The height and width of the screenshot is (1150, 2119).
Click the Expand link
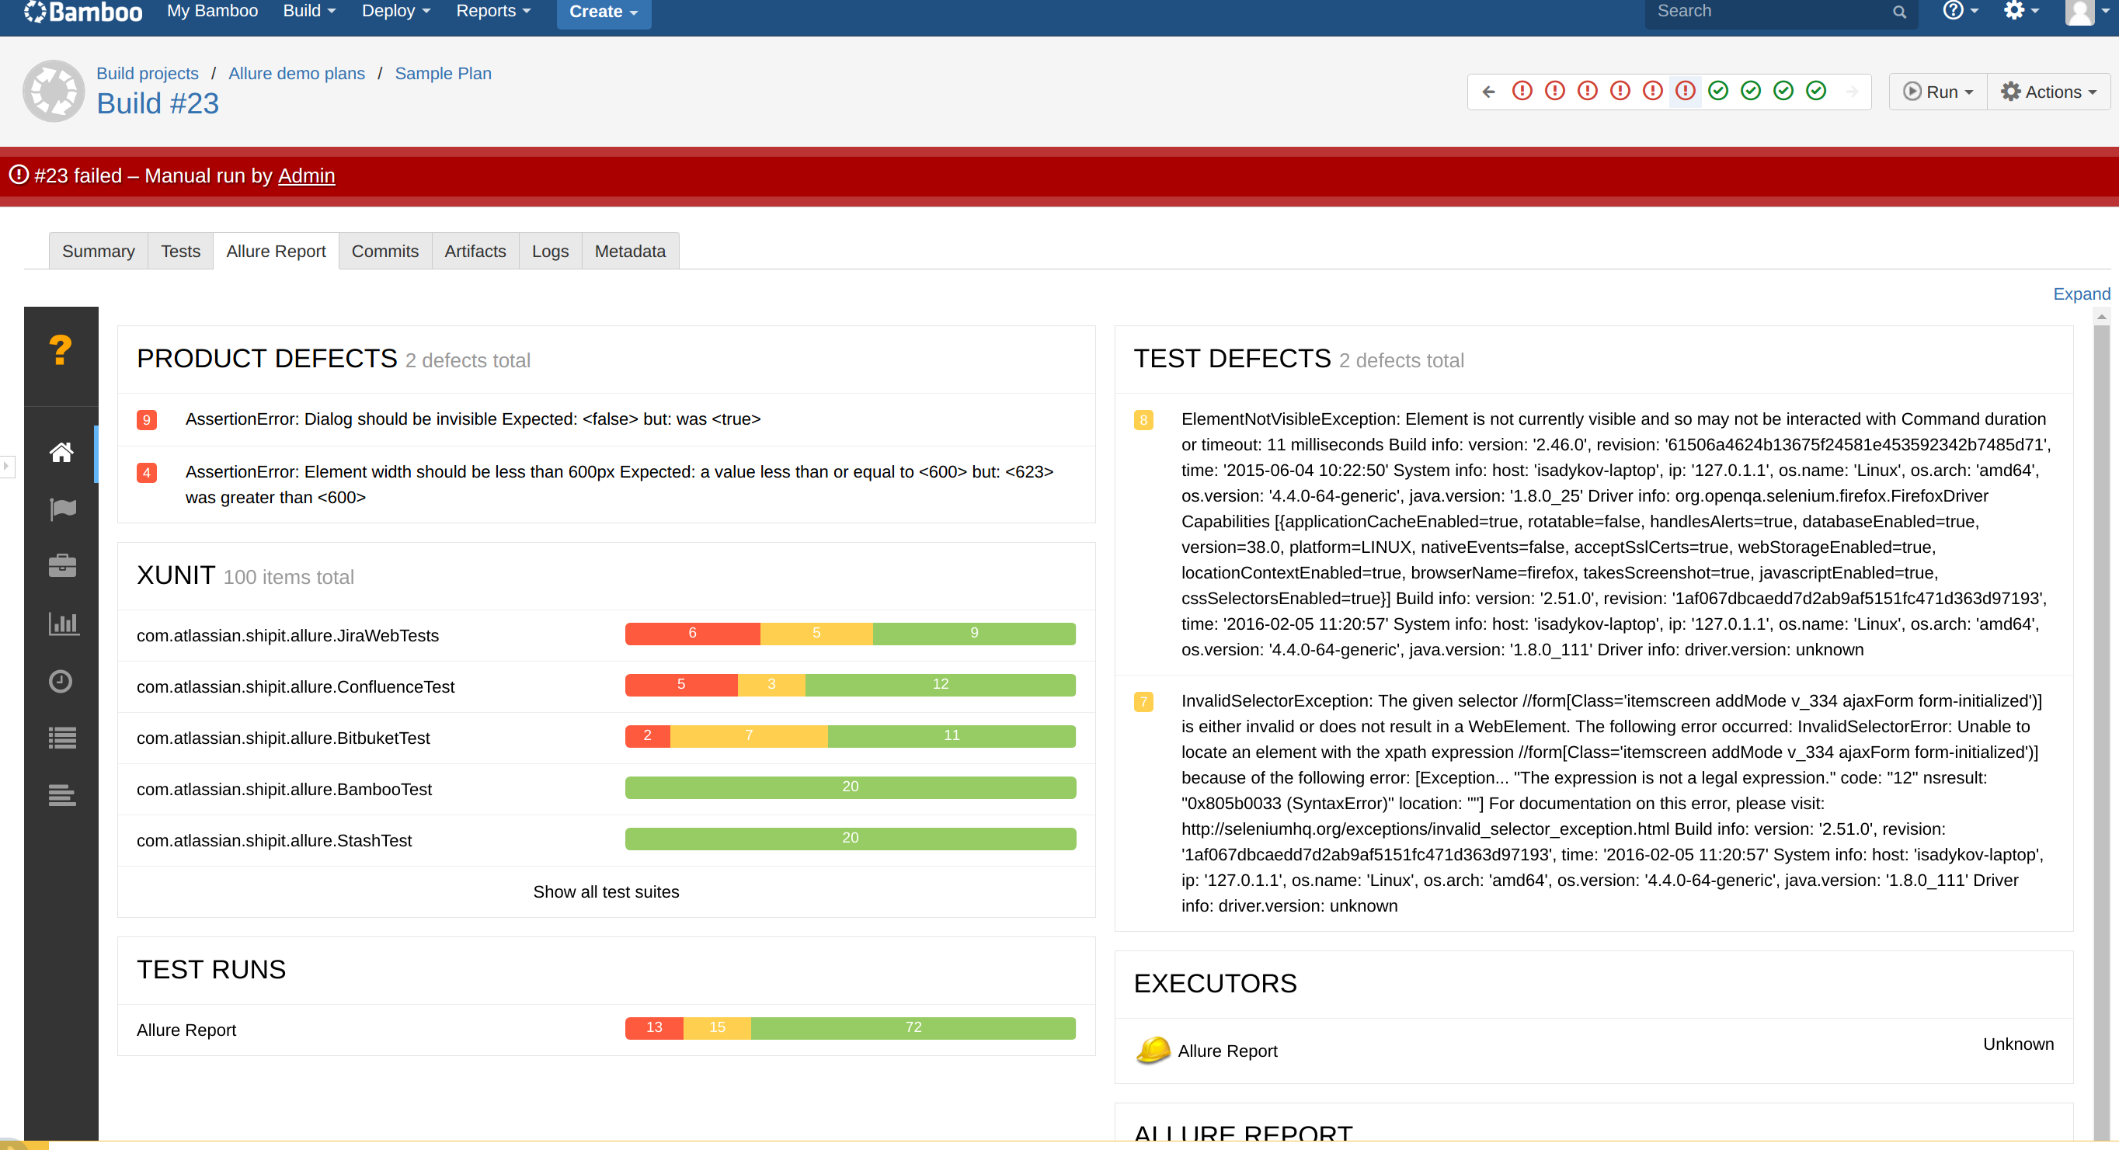pos(2082,294)
